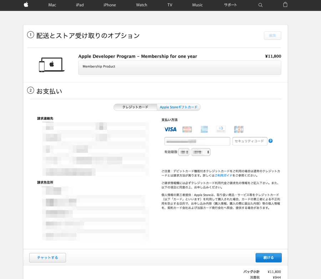The width and height of the screenshot is (321, 279).
Task: Click the お支払い section heading
Action: point(49,91)
